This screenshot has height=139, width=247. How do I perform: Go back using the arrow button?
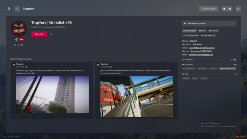tap(17, 9)
